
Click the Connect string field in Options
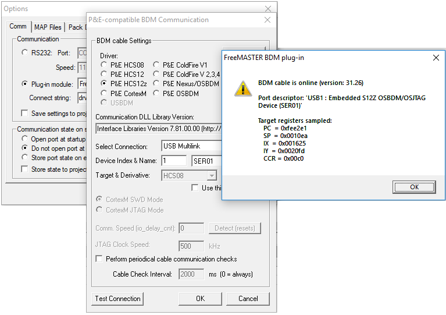82,98
